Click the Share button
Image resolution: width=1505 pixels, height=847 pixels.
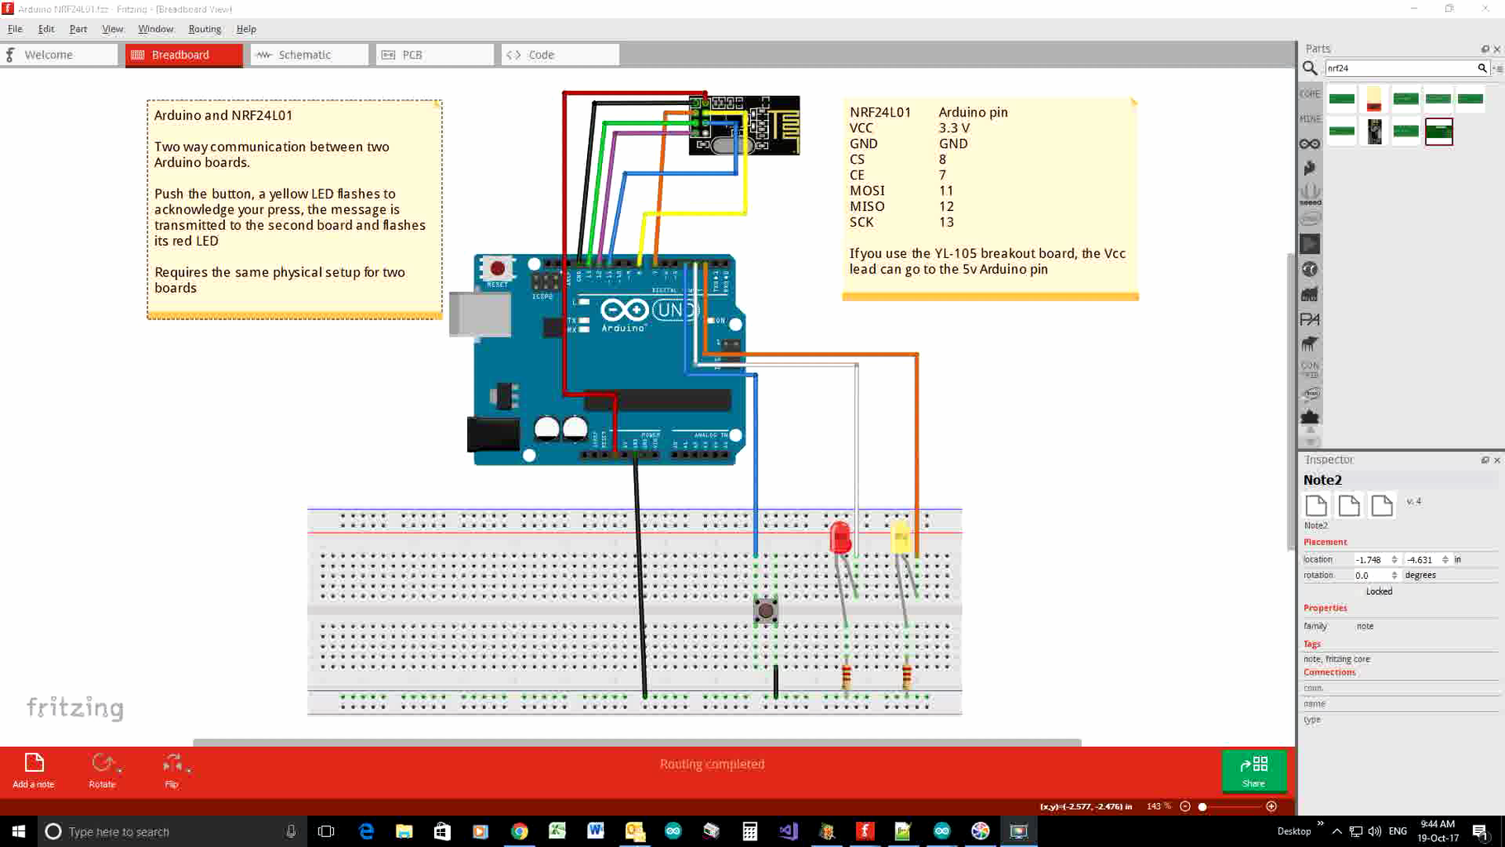pos(1254,770)
